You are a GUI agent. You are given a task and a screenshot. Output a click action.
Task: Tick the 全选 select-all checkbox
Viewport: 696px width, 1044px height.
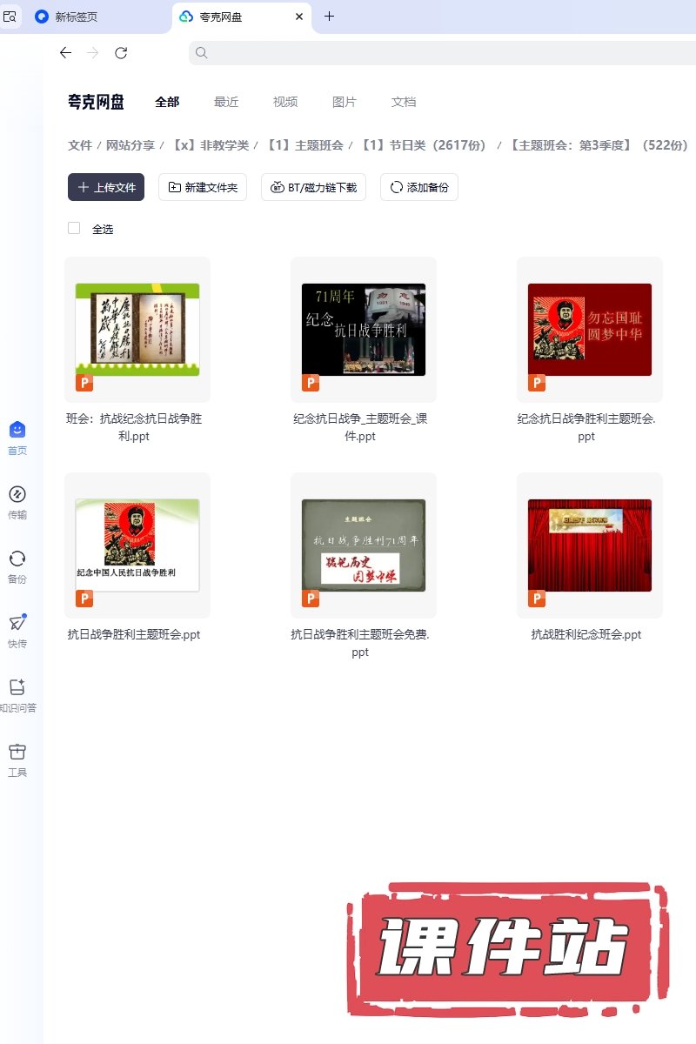point(74,228)
